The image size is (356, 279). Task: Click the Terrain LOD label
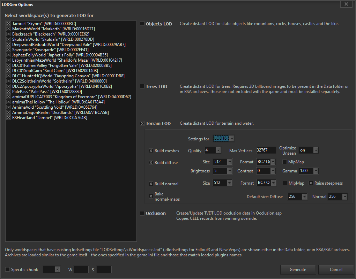(x=158, y=124)
